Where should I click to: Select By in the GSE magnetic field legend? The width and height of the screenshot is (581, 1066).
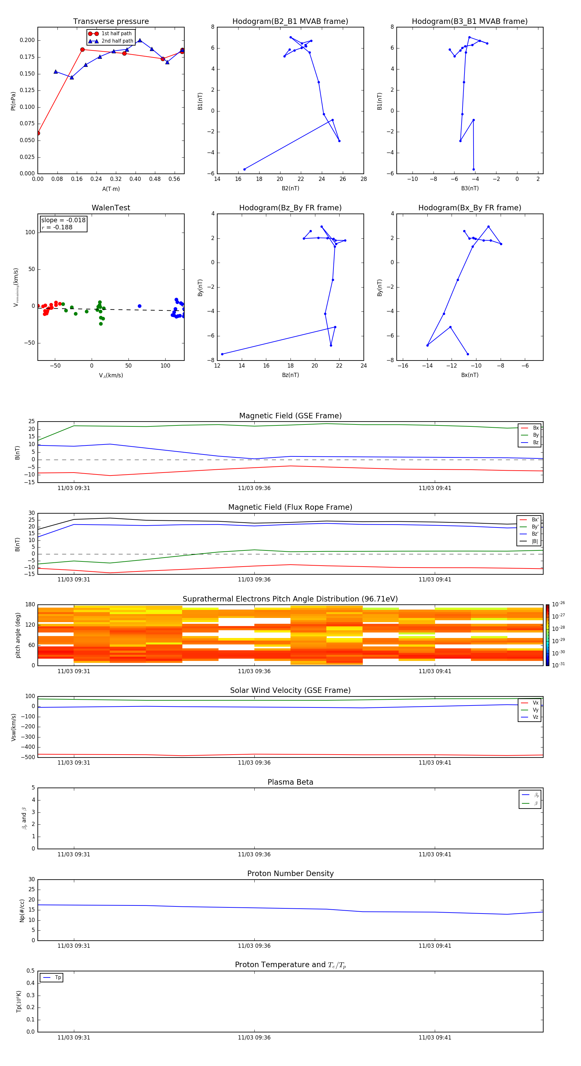pos(530,435)
